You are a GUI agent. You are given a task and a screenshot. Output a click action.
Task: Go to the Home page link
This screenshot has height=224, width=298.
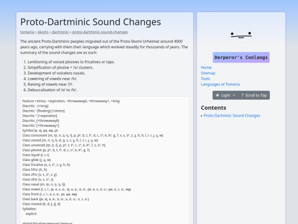pyautogui.click(x=206, y=67)
